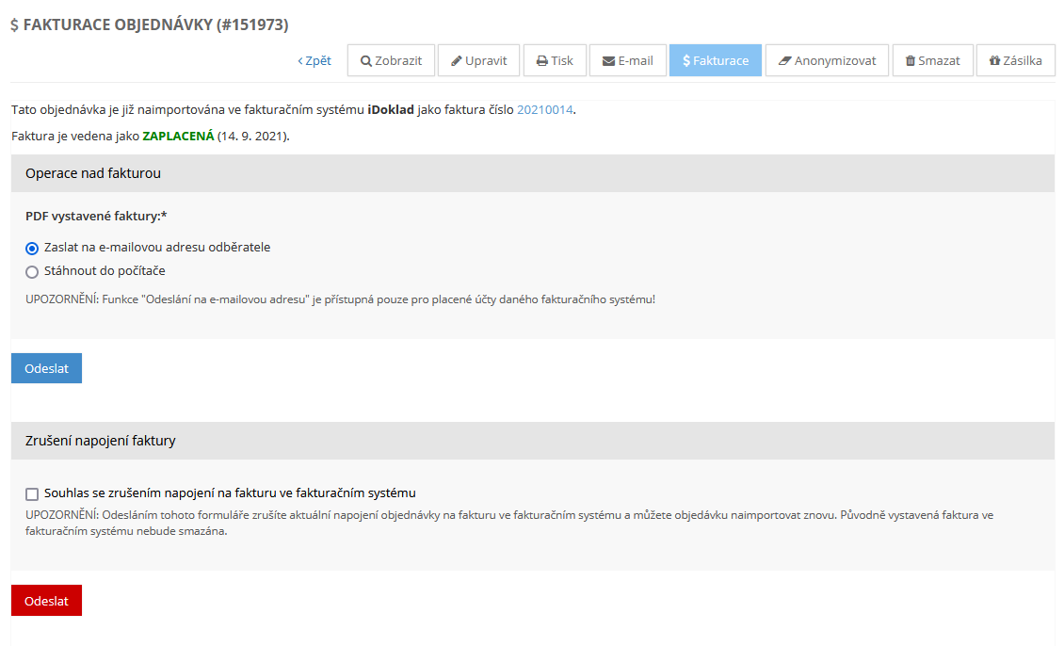This screenshot has width=1064, height=646.
Task: Click the printer icon on Tisk
Action: click(x=542, y=61)
